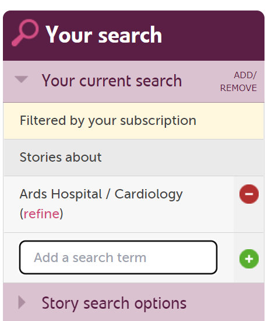Screen dimensions: 275x321
Task: Remove Ards Hospital / Cardiology with red minus
Action: pyautogui.click(x=249, y=194)
